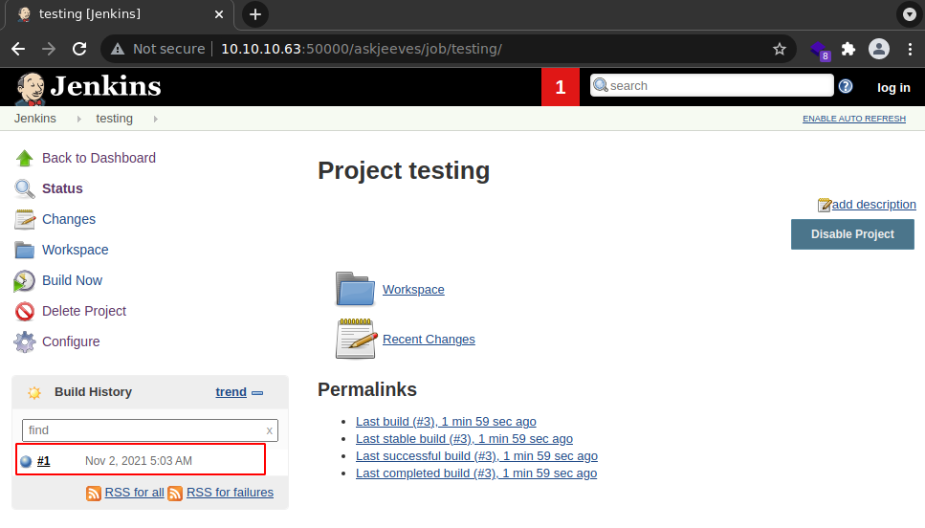Enable auto refresh on the page
The width and height of the screenshot is (925, 528).
853,119
